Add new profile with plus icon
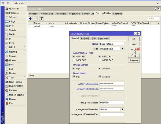 (x=30, y=19)
